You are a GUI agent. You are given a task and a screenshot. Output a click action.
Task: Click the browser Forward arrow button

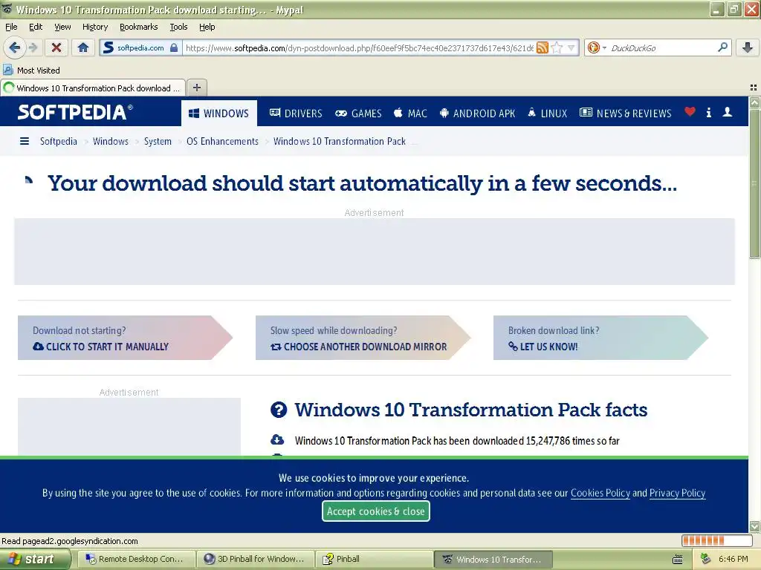click(x=33, y=47)
